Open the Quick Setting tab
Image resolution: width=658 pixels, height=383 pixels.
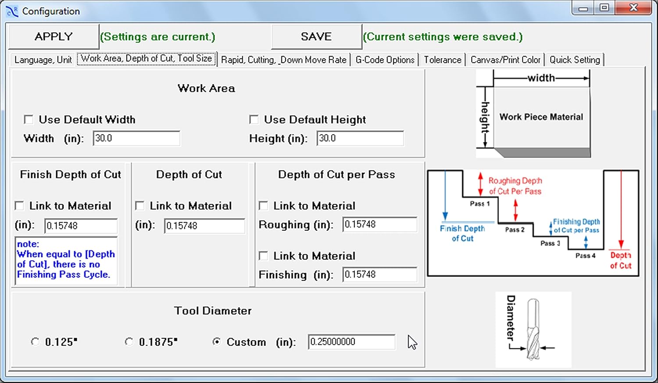[x=575, y=60]
